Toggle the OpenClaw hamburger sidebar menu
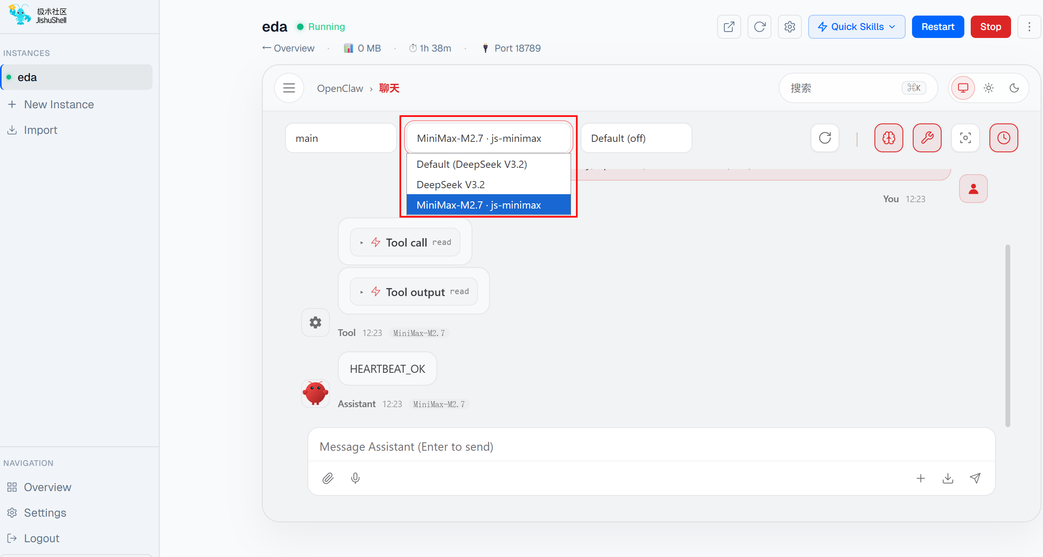This screenshot has width=1043, height=557. point(289,88)
